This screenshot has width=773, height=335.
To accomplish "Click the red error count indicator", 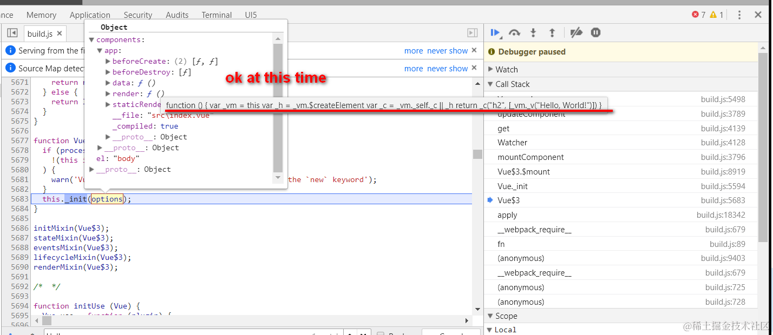I will pyautogui.click(x=699, y=15).
